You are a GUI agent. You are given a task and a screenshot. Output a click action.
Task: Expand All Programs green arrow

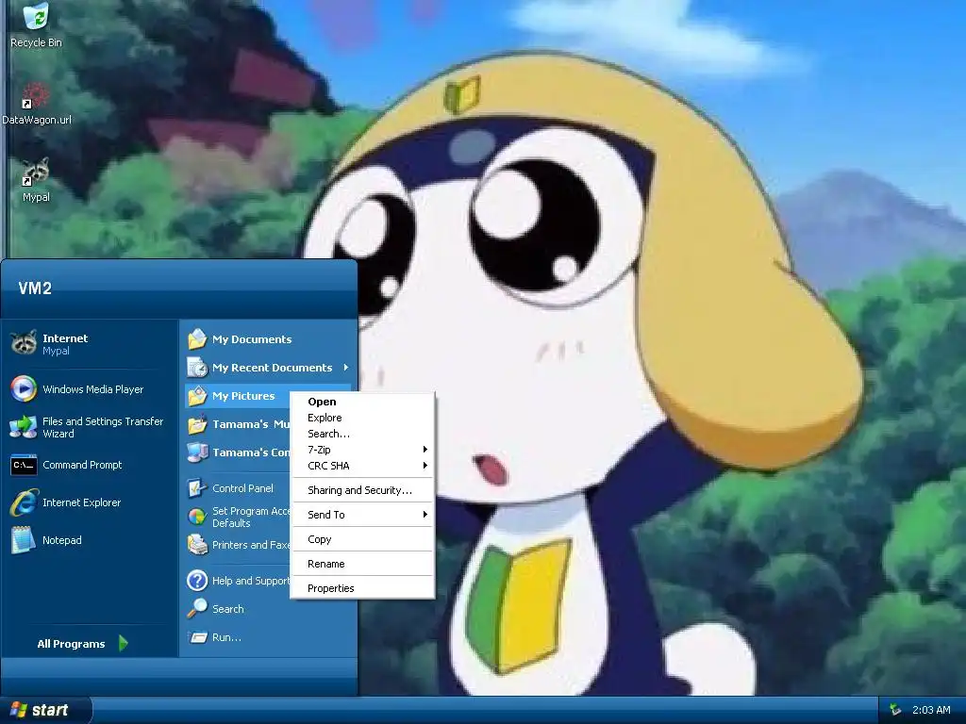[x=123, y=643]
